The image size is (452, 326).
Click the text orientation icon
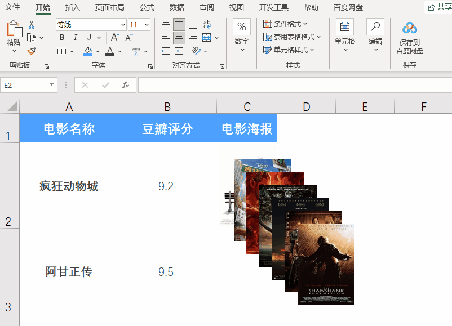tap(197, 51)
